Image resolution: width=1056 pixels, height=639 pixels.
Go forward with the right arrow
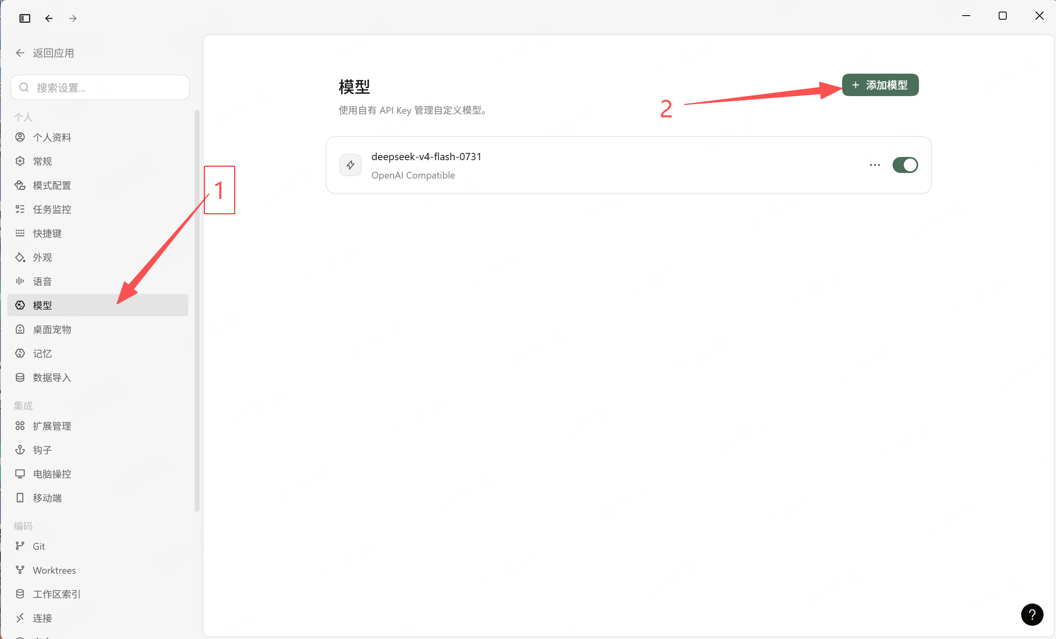(x=73, y=18)
